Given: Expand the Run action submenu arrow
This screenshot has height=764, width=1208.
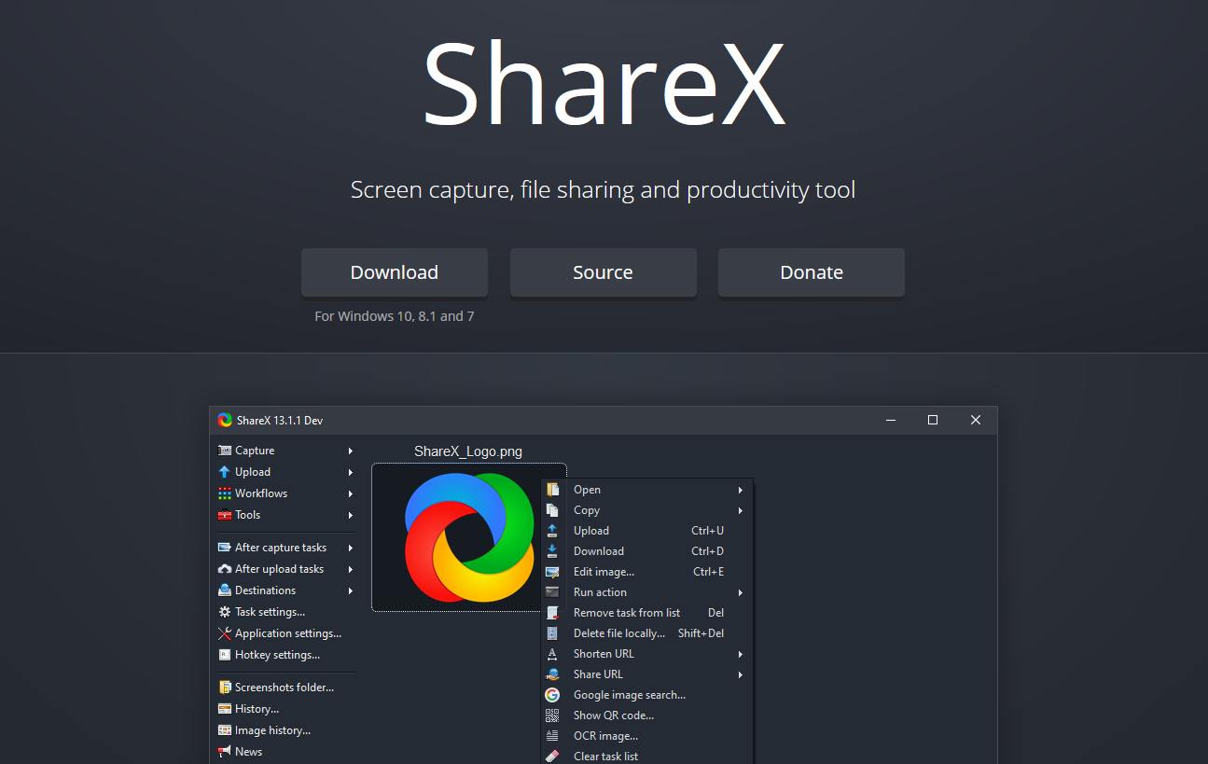Looking at the screenshot, I should (x=741, y=592).
